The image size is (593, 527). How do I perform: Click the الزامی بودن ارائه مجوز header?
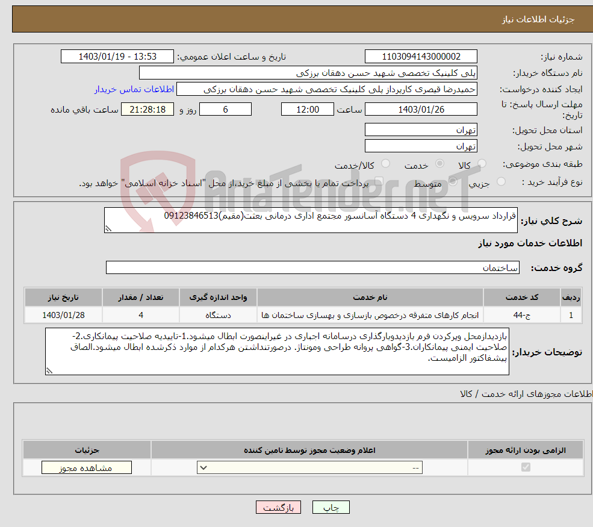(x=526, y=450)
